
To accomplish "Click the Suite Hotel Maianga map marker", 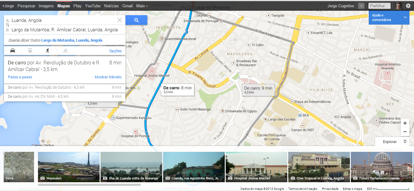I will [177, 109].
